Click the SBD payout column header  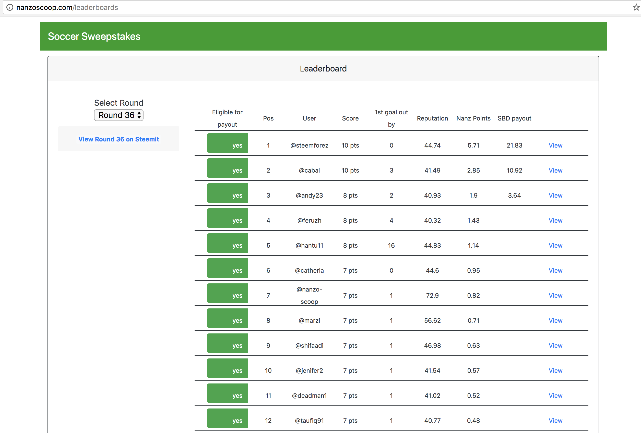pos(514,118)
